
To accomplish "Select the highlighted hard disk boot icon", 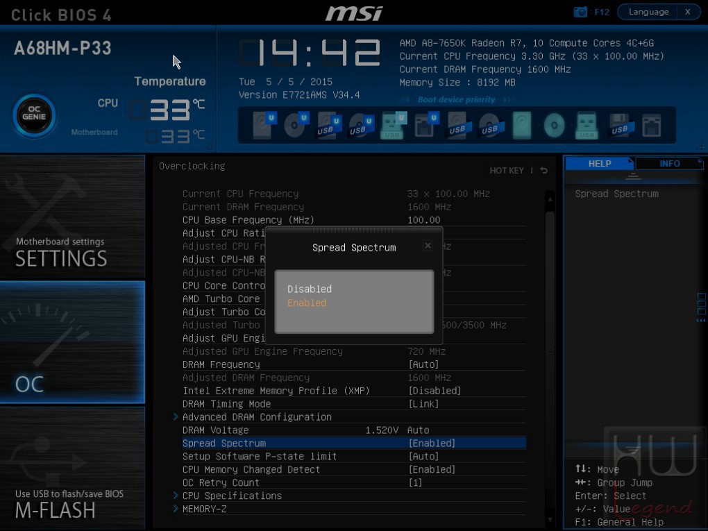I will click(x=522, y=125).
